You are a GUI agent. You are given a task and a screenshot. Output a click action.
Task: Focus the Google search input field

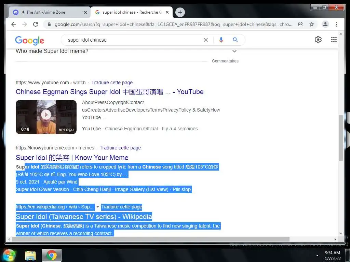134,40
